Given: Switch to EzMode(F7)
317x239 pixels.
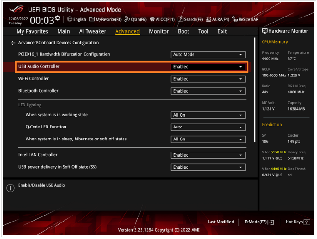Looking at the screenshot, I should (x=259, y=222).
